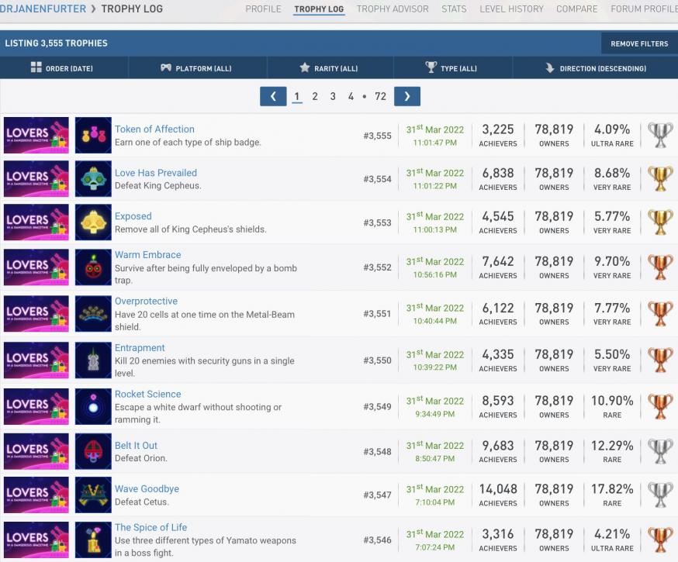Open the Platform (All) filter dropdown

(x=196, y=68)
